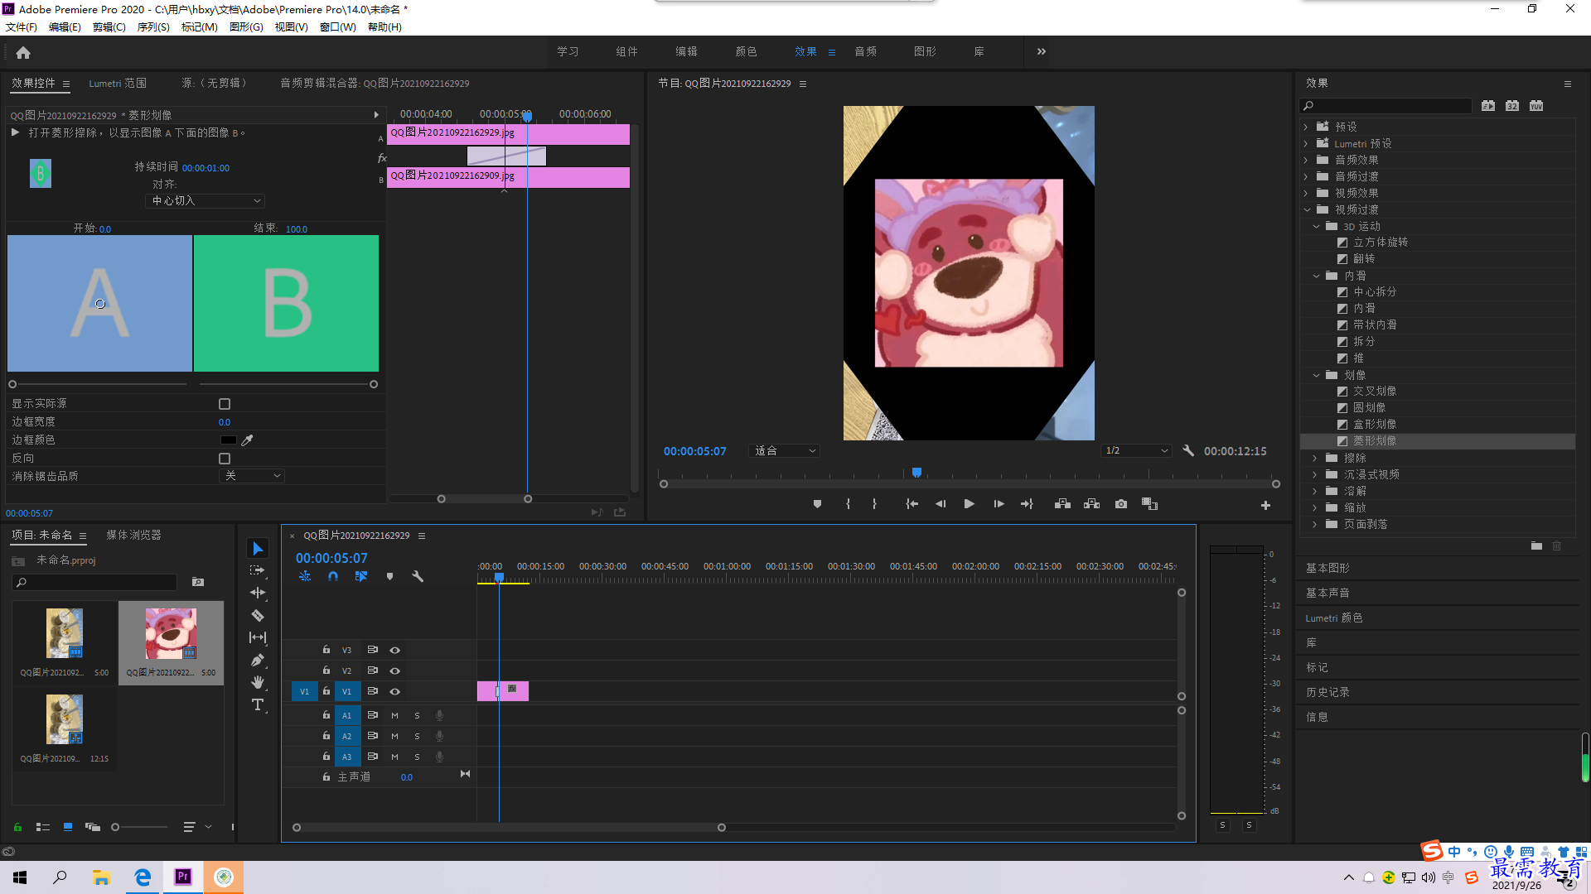
Task: Select the Track Select Forward tool
Action: [x=258, y=570]
